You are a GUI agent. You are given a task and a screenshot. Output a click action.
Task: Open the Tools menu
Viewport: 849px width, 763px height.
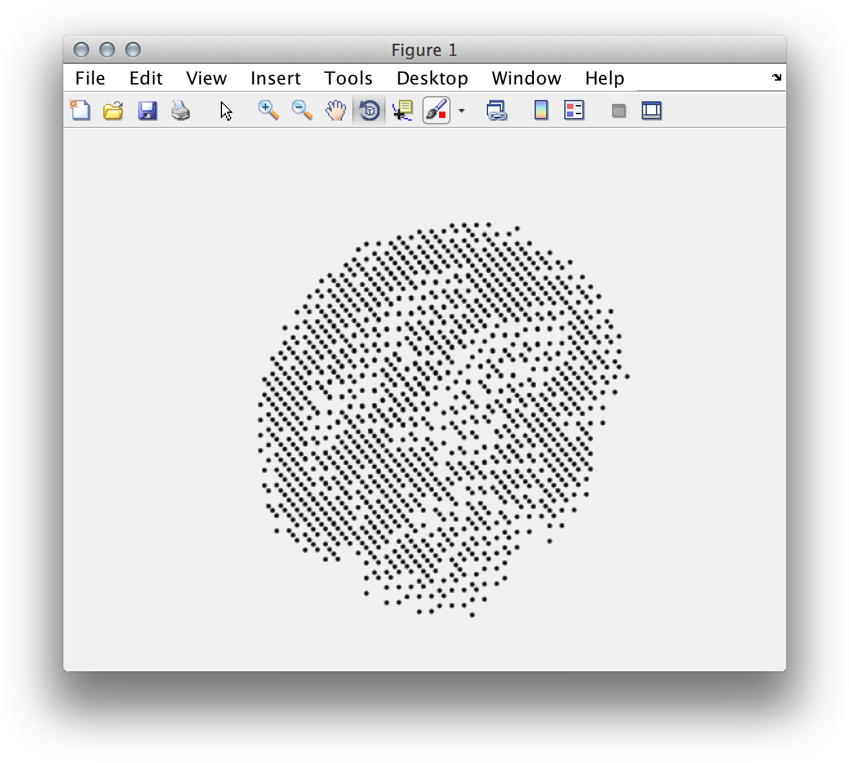coord(348,78)
